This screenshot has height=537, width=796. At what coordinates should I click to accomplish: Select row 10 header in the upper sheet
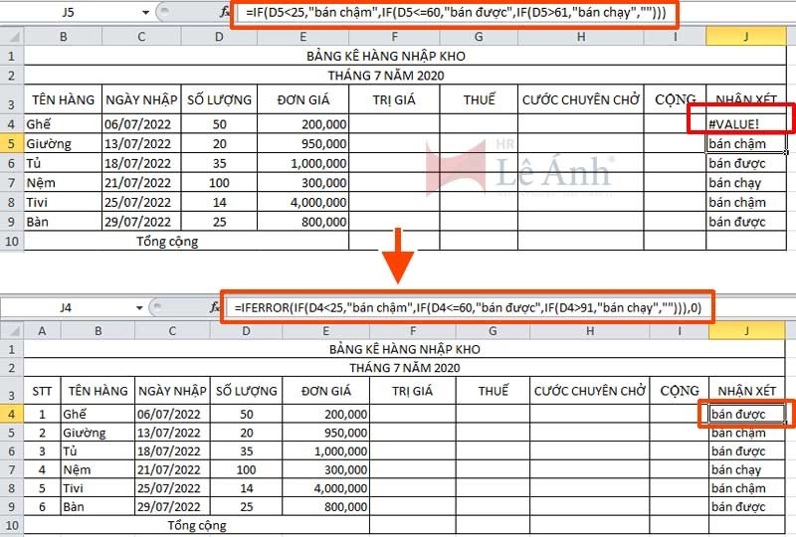click(11, 241)
